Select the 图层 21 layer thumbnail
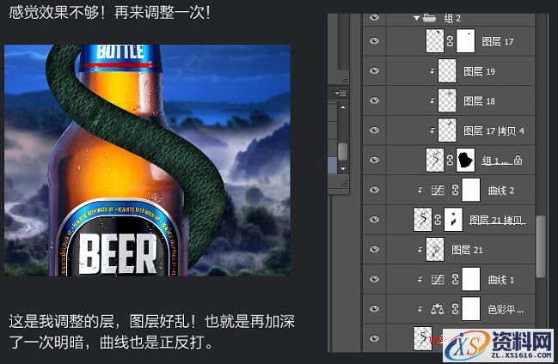The image size is (558, 364). click(x=435, y=249)
